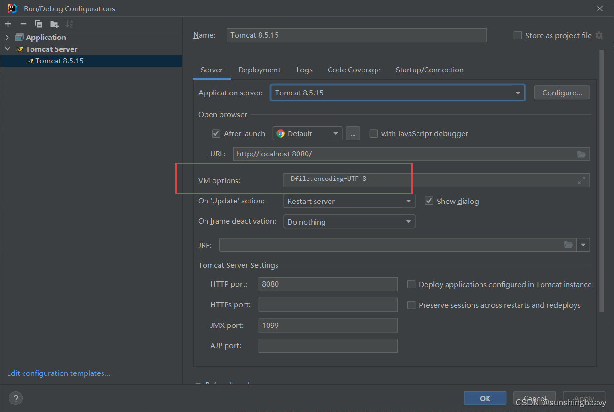Collapse the Tomcat Server tree node
The image size is (614, 412).
(x=7, y=49)
